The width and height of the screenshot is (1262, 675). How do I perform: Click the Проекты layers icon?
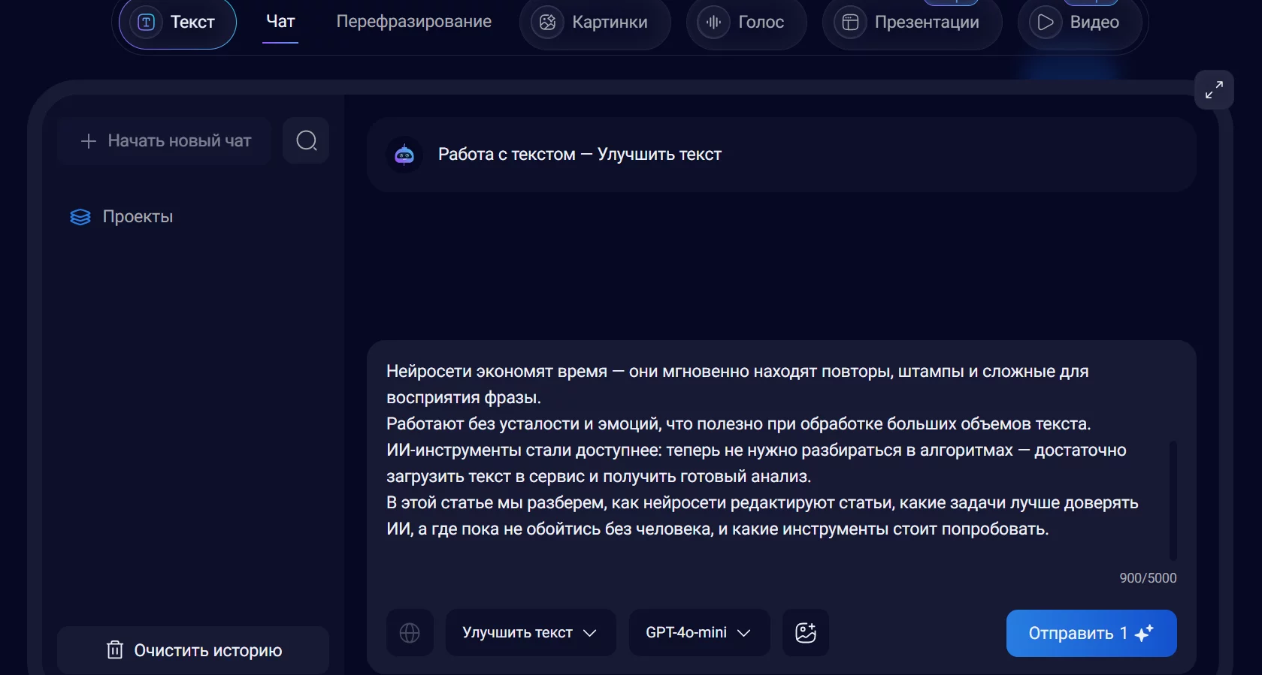[80, 217]
